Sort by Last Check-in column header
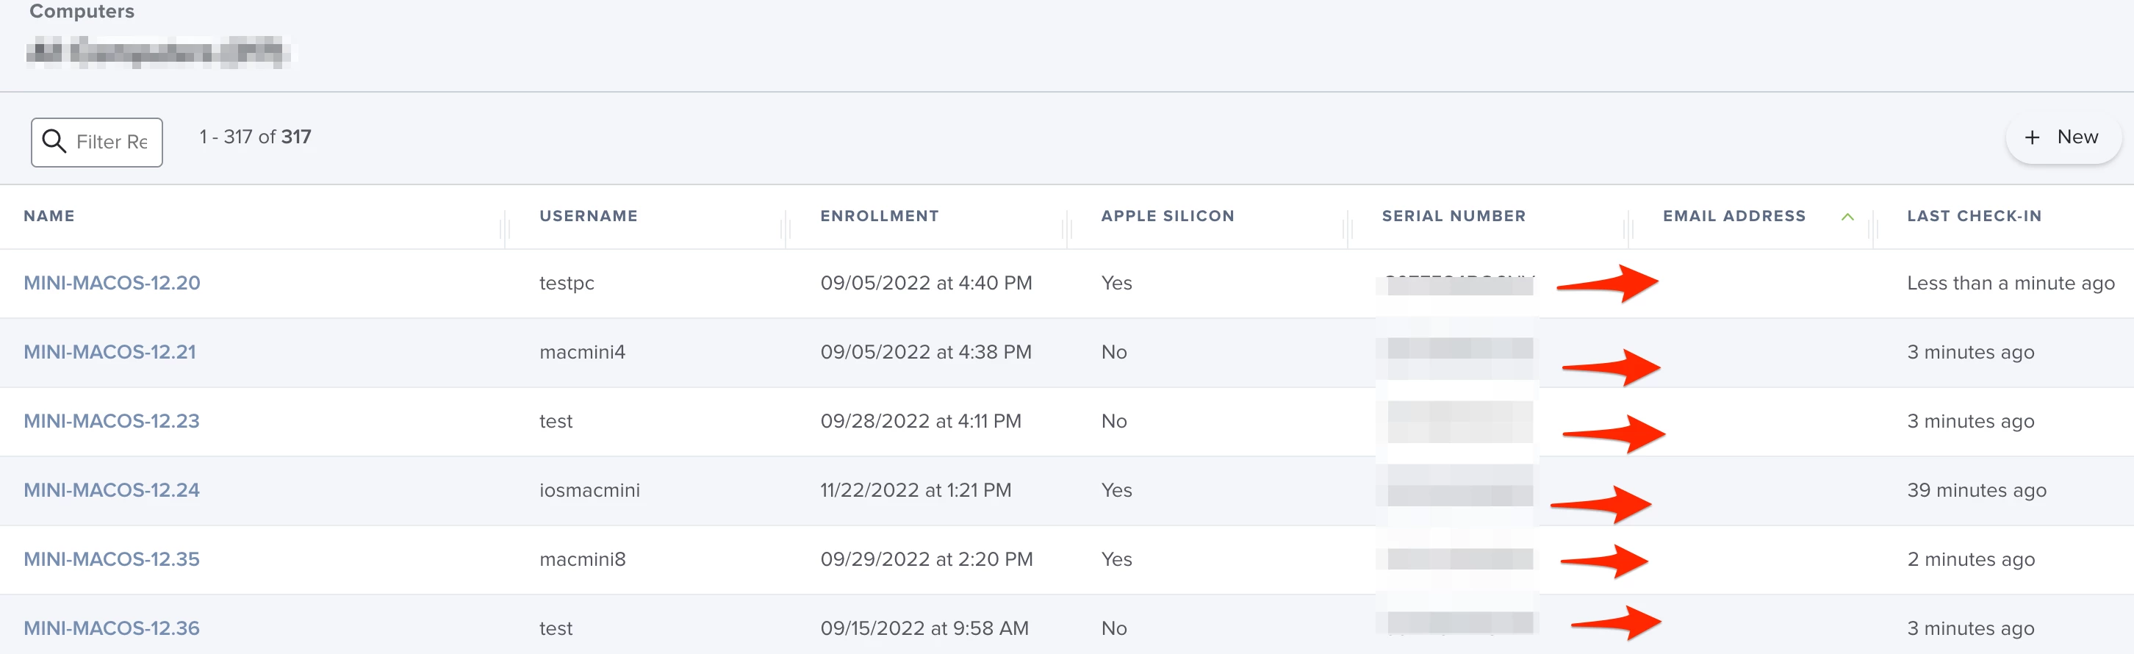The width and height of the screenshot is (2134, 654). [1974, 215]
